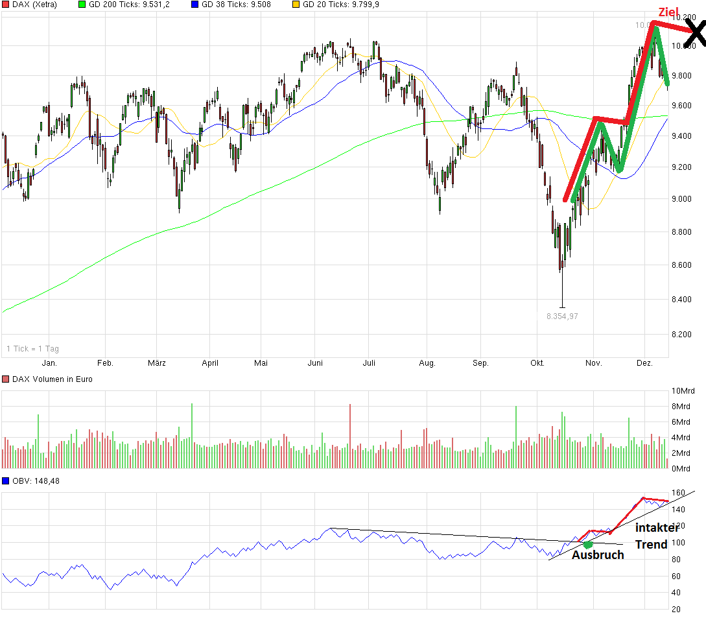
Task: Select 'GD 20 Ticks: 9.799,9' legend text
Action: pos(341,5)
